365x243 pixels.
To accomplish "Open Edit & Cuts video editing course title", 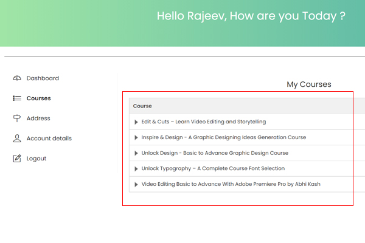I will pyautogui.click(x=203, y=122).
